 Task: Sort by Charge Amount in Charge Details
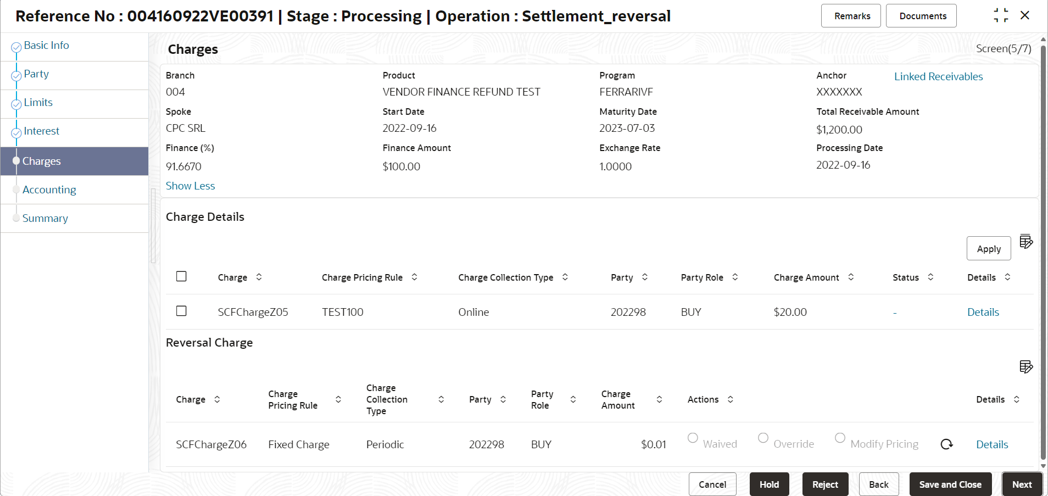click(851, 277)
